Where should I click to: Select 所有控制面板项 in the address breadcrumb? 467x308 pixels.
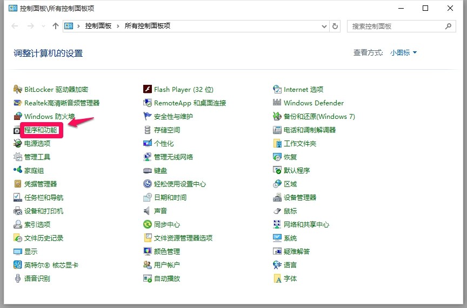pos(148,26)
